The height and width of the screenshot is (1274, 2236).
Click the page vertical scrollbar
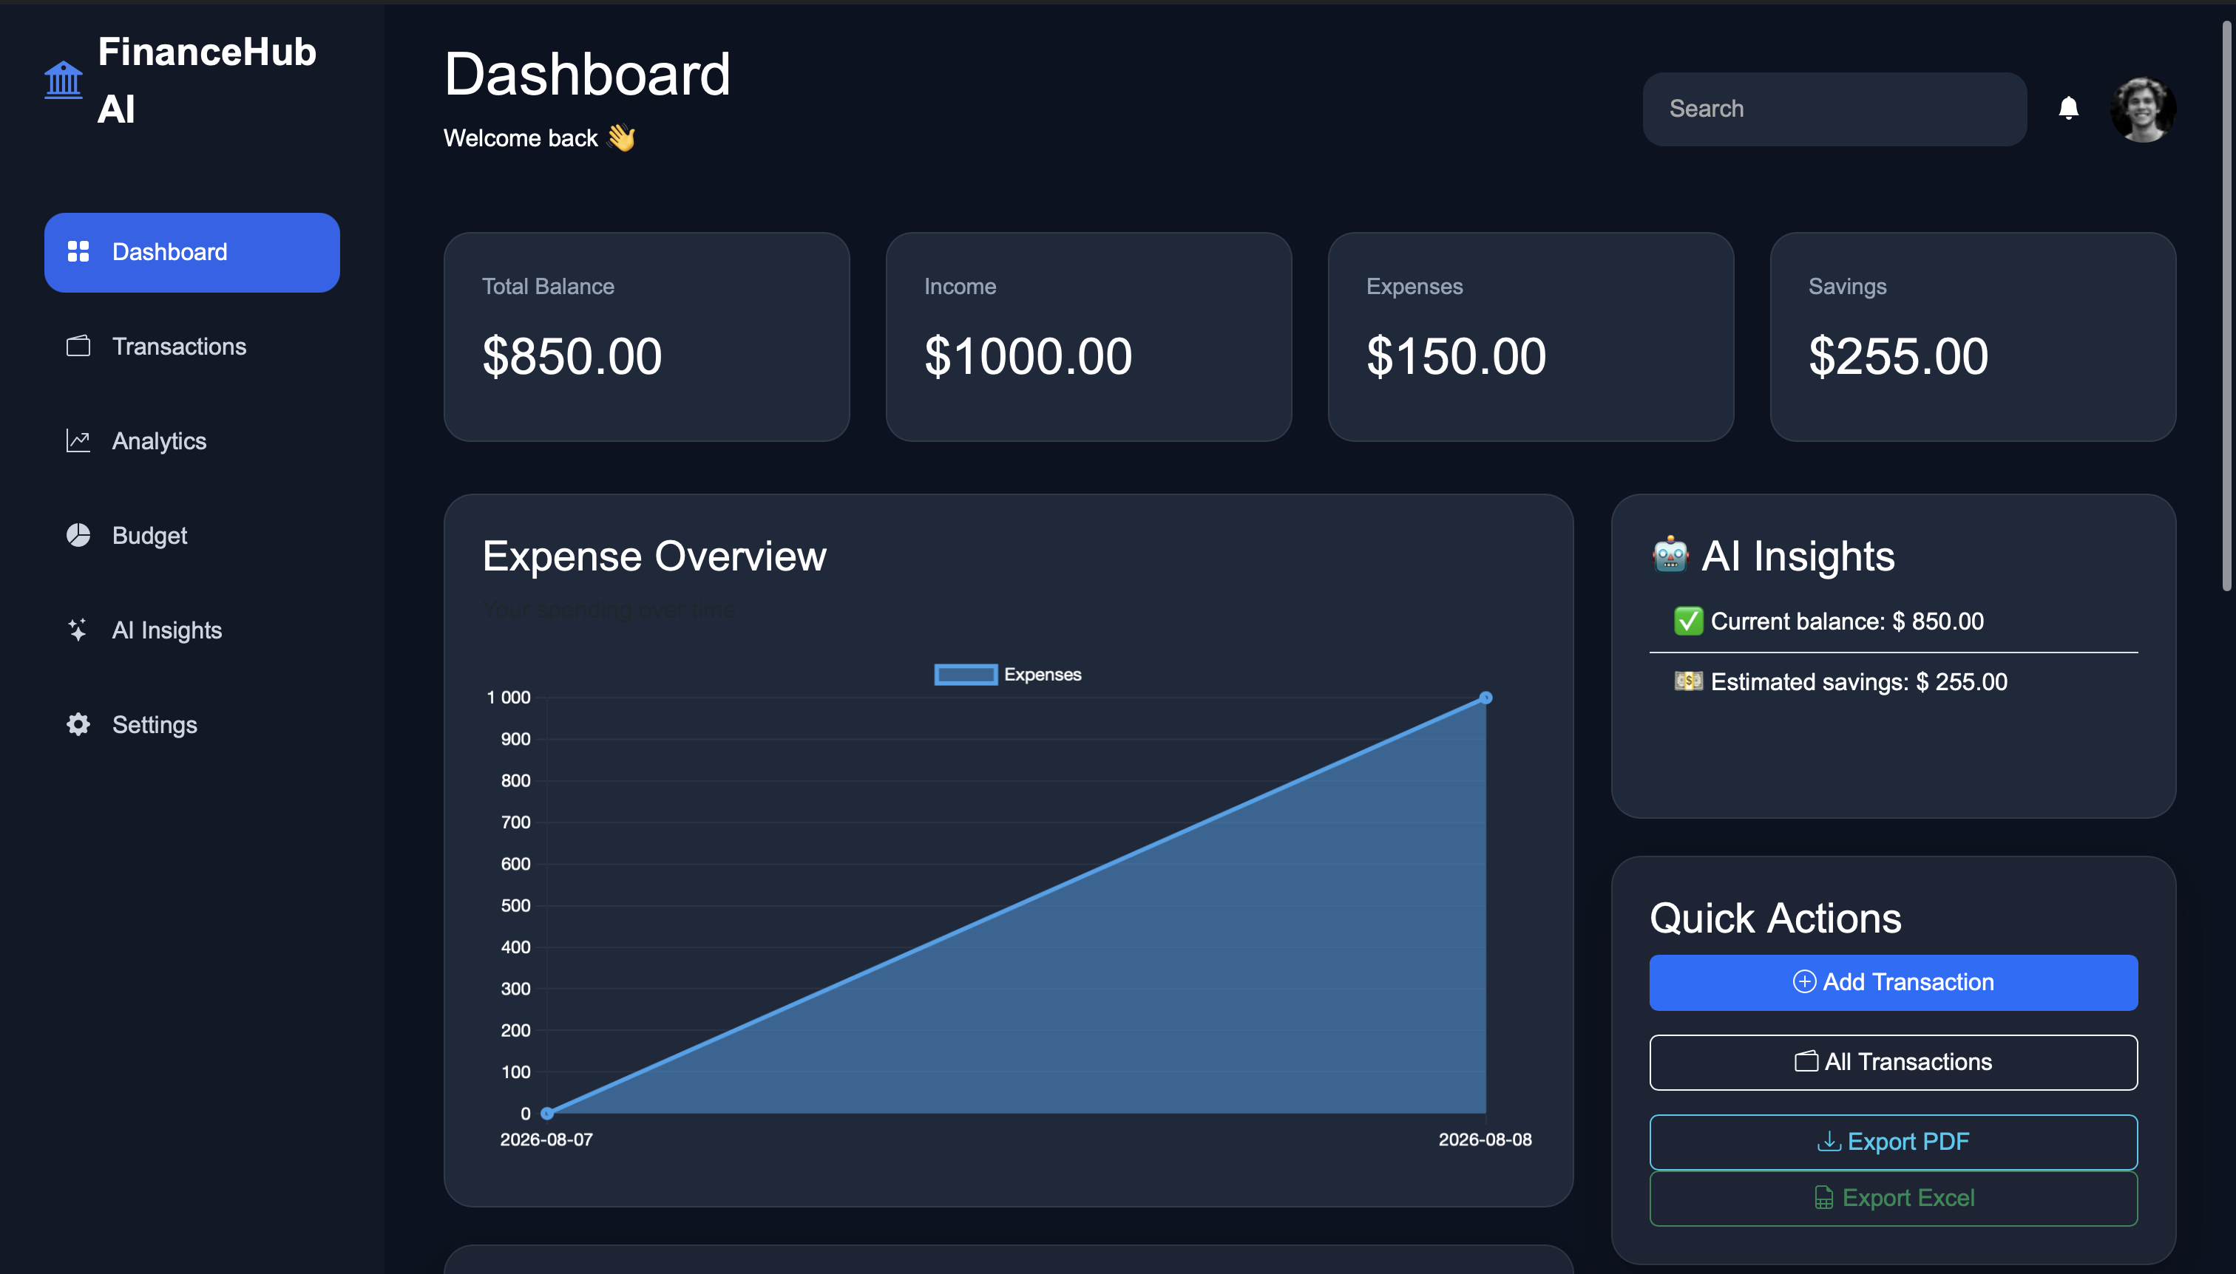2227,306
